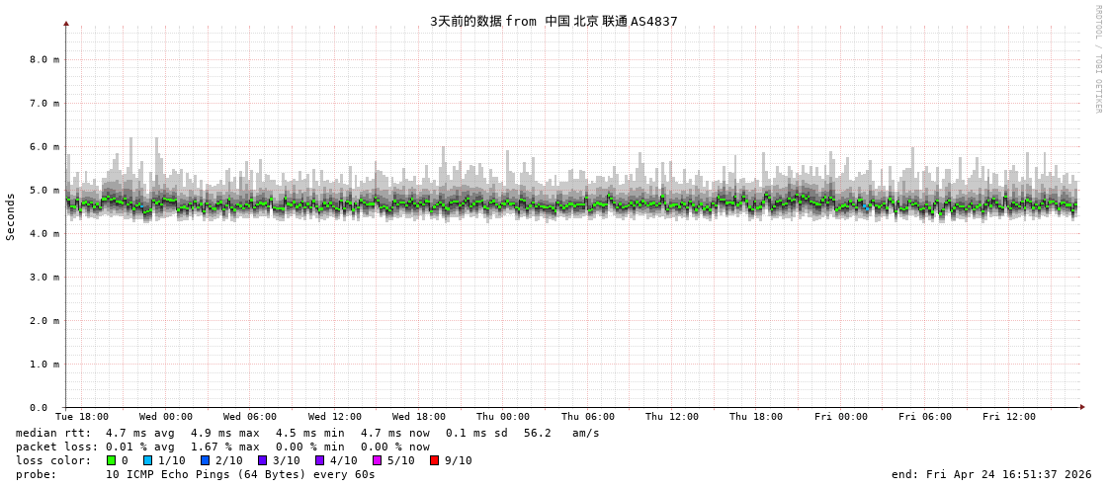Click the vertical Seconds axis label
Viewport: 1108px width, 488px height.
[11, 216]
